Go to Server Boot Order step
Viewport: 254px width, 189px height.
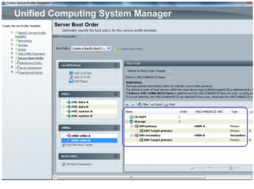(x=31, y=58)
